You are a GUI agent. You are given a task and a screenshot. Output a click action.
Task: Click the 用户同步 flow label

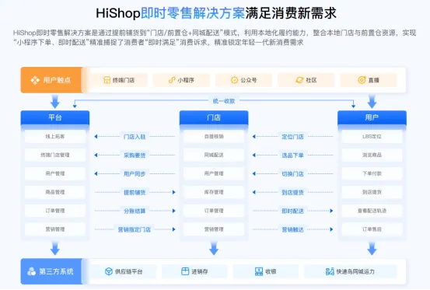coord(135,174)
